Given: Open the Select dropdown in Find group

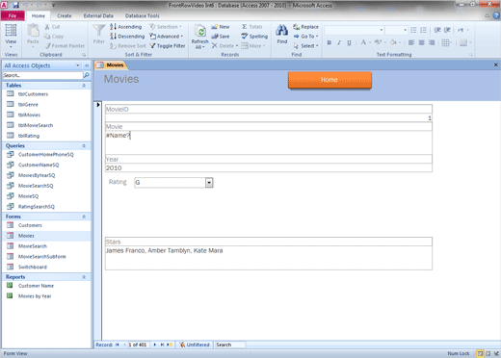Looking at the screenshot, I should click(x=305, y=46).
